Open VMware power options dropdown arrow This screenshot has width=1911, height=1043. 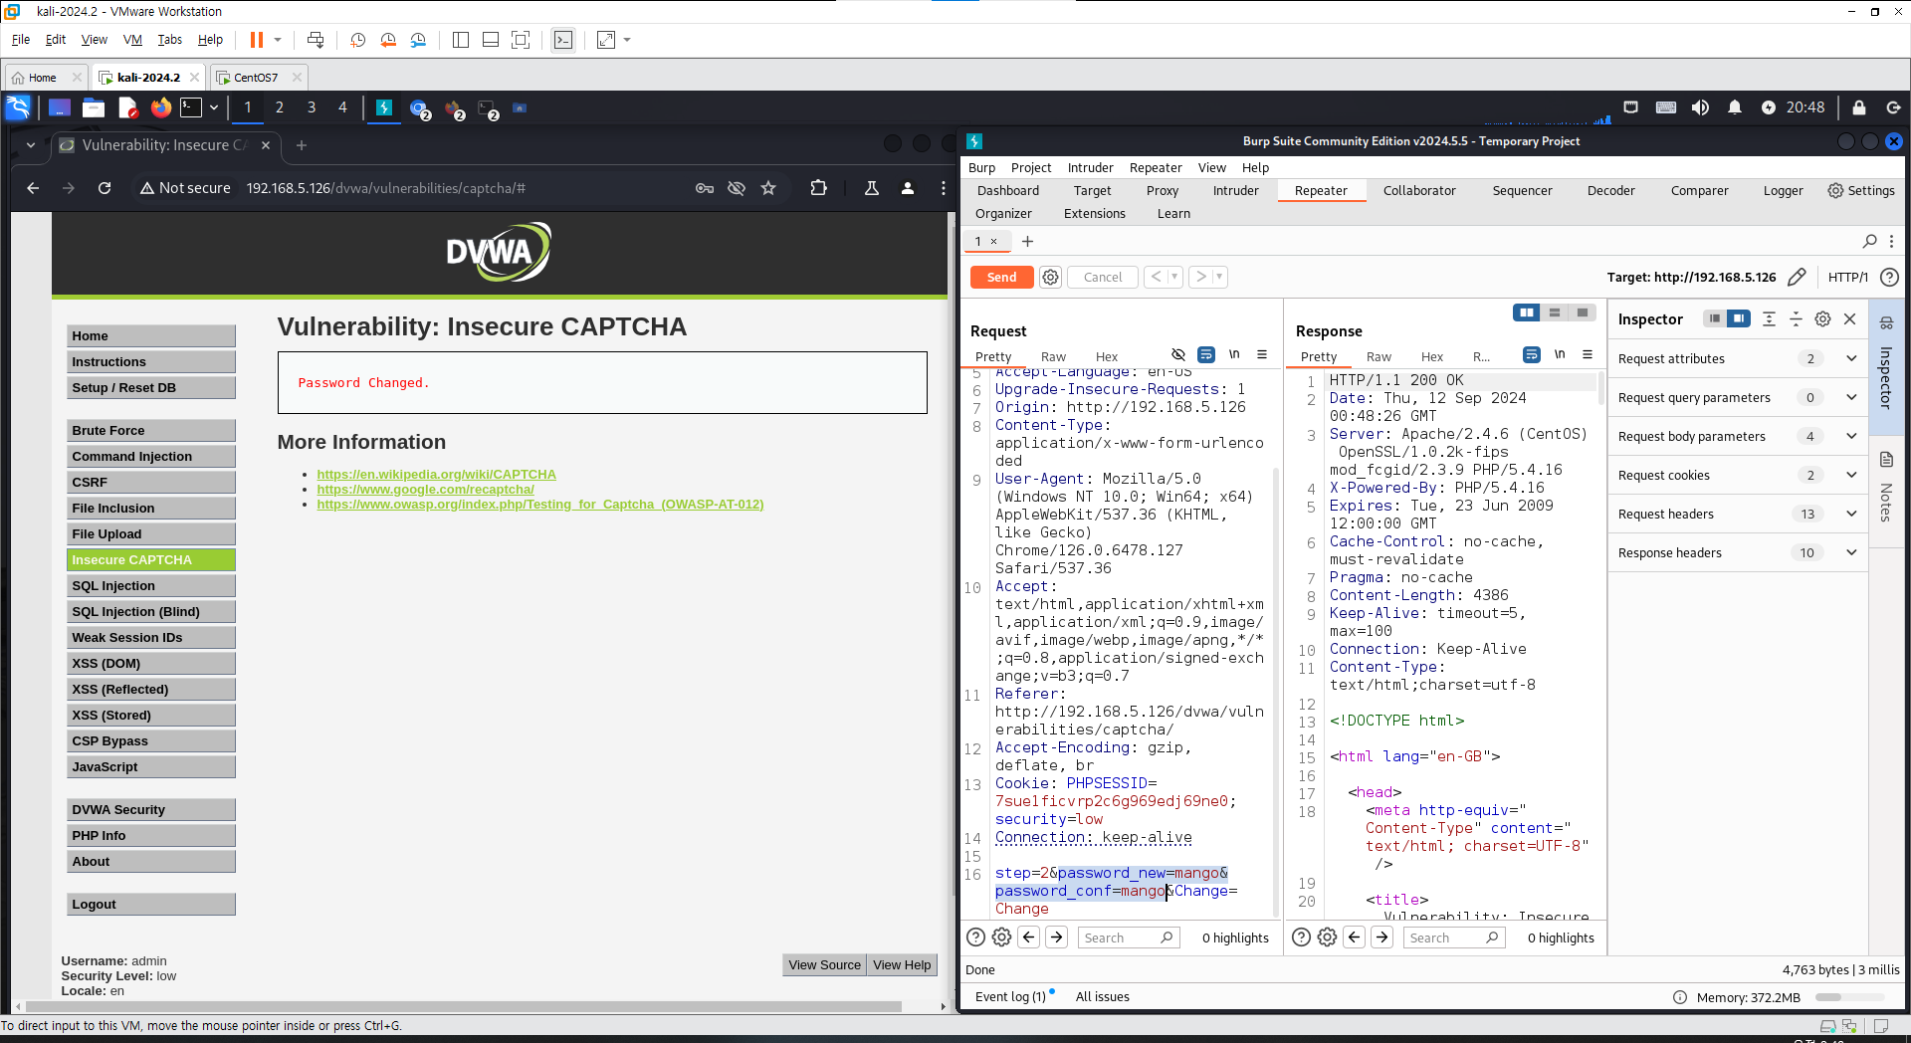tap(278, 40)
